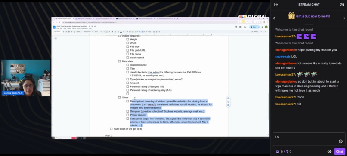The width and height of the screenshot is (347, 156).
Task: Collapse the stream chat panel
Action: coord(276,5)
